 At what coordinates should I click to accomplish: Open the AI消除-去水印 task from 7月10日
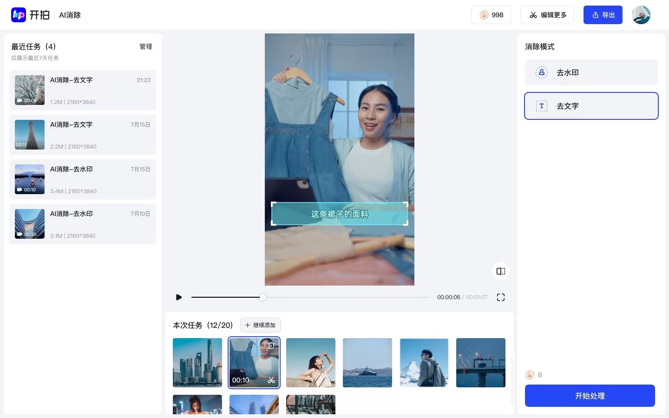tap(83, 224)
